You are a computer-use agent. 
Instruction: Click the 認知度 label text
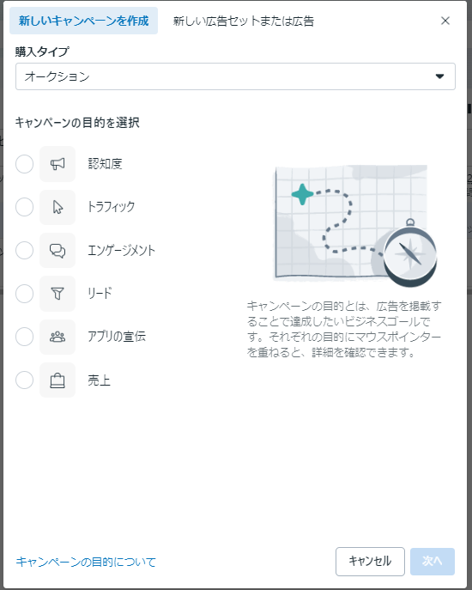pyautogui.click(x=105, y=164)
